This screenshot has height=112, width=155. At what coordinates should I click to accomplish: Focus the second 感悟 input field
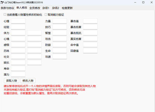click(x=34, y=45)
